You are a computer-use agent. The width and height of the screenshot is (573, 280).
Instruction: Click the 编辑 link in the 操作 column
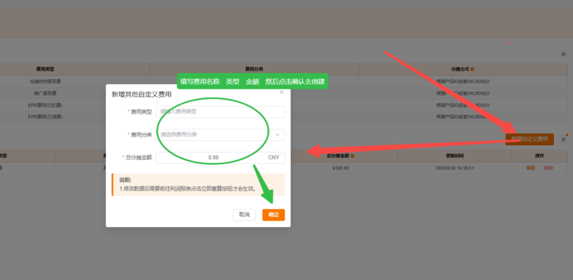click(531, 168)
